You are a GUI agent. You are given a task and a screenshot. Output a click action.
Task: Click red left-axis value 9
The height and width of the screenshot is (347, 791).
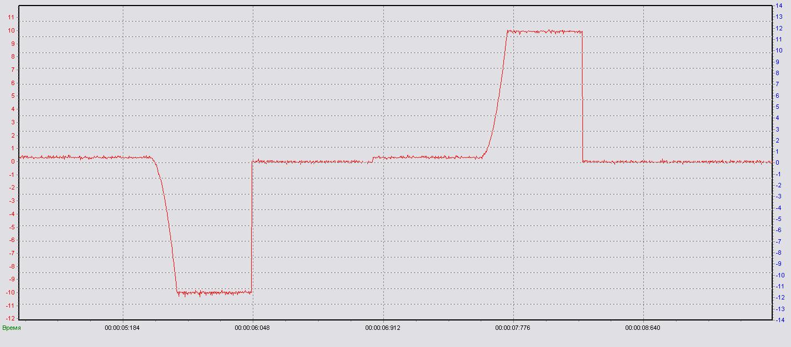12,44
